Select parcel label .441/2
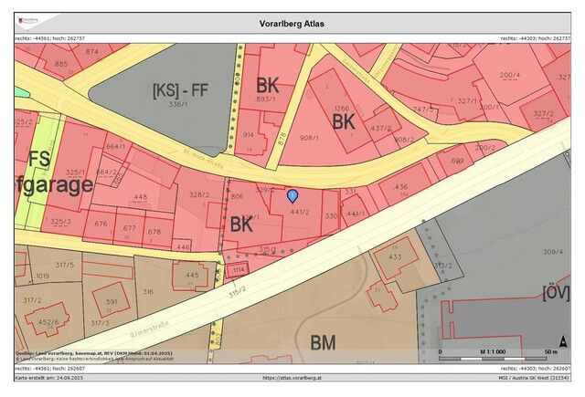The height and width of the screenshot is (397, 585). [x=299, y=212]
